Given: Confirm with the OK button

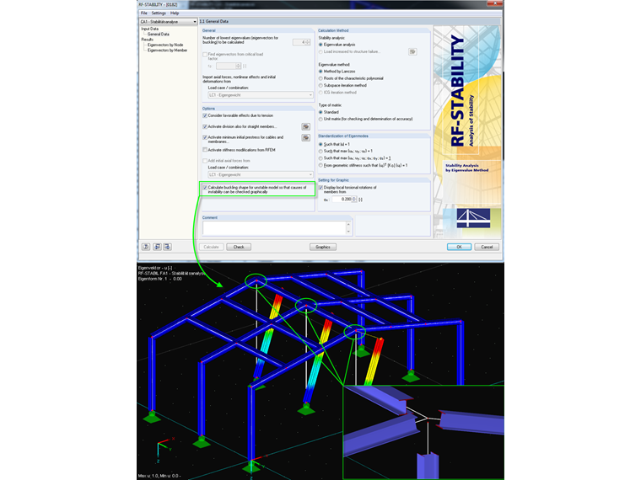Looking at the screenshot, I should point(459,247).
